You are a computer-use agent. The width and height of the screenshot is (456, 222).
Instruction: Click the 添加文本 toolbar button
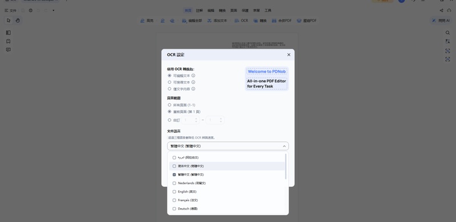pyautogui.click(x=217, y=20)
